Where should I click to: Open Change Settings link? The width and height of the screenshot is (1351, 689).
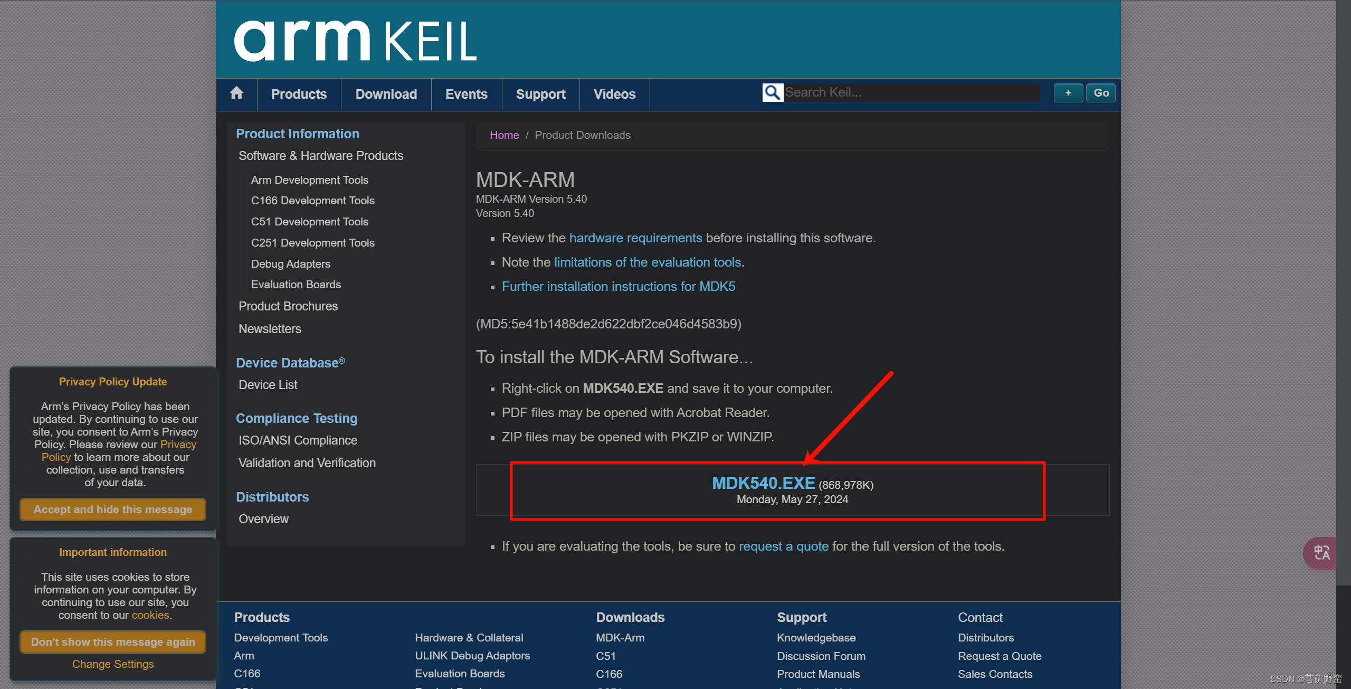113,664
